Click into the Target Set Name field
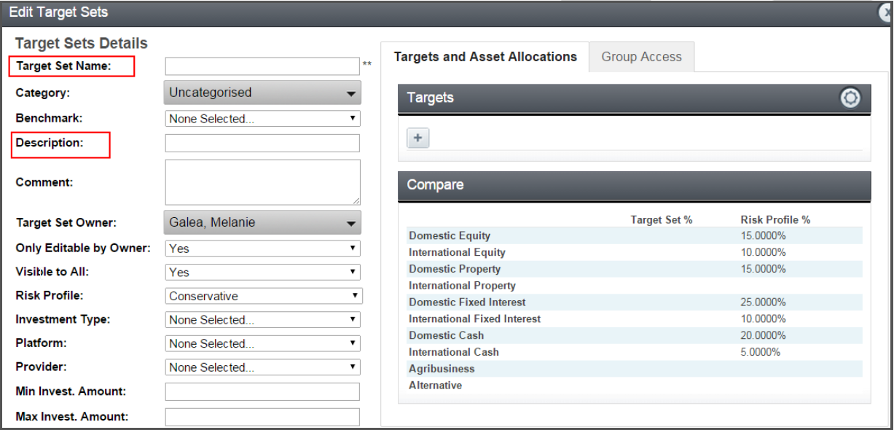The height and width of the screenshot is (430, 894). [262, 66]
